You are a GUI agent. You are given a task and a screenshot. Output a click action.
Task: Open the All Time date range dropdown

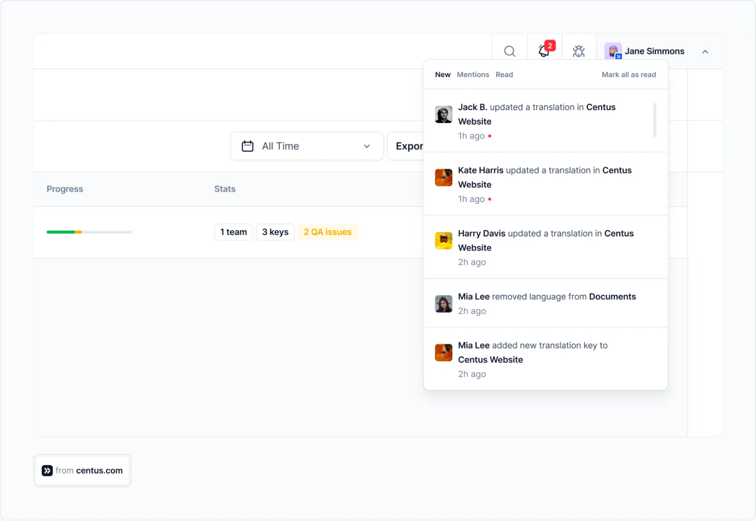tap(306, 146)
